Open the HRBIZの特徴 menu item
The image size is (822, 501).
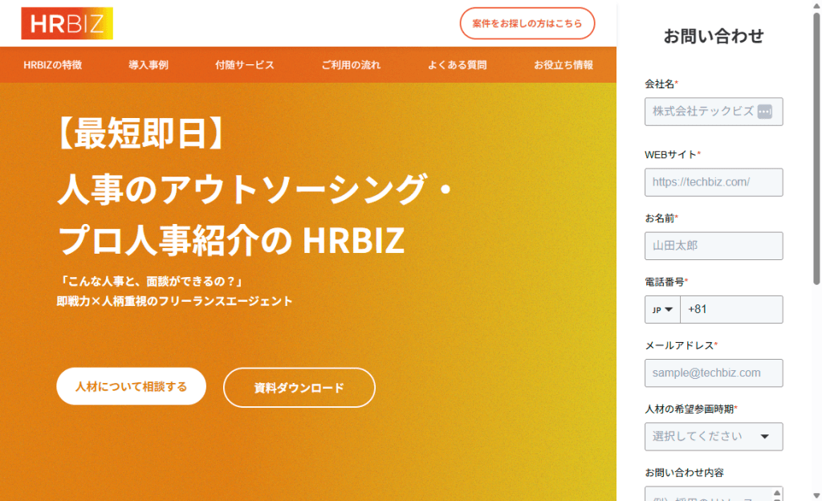click(x=53, y=65)
